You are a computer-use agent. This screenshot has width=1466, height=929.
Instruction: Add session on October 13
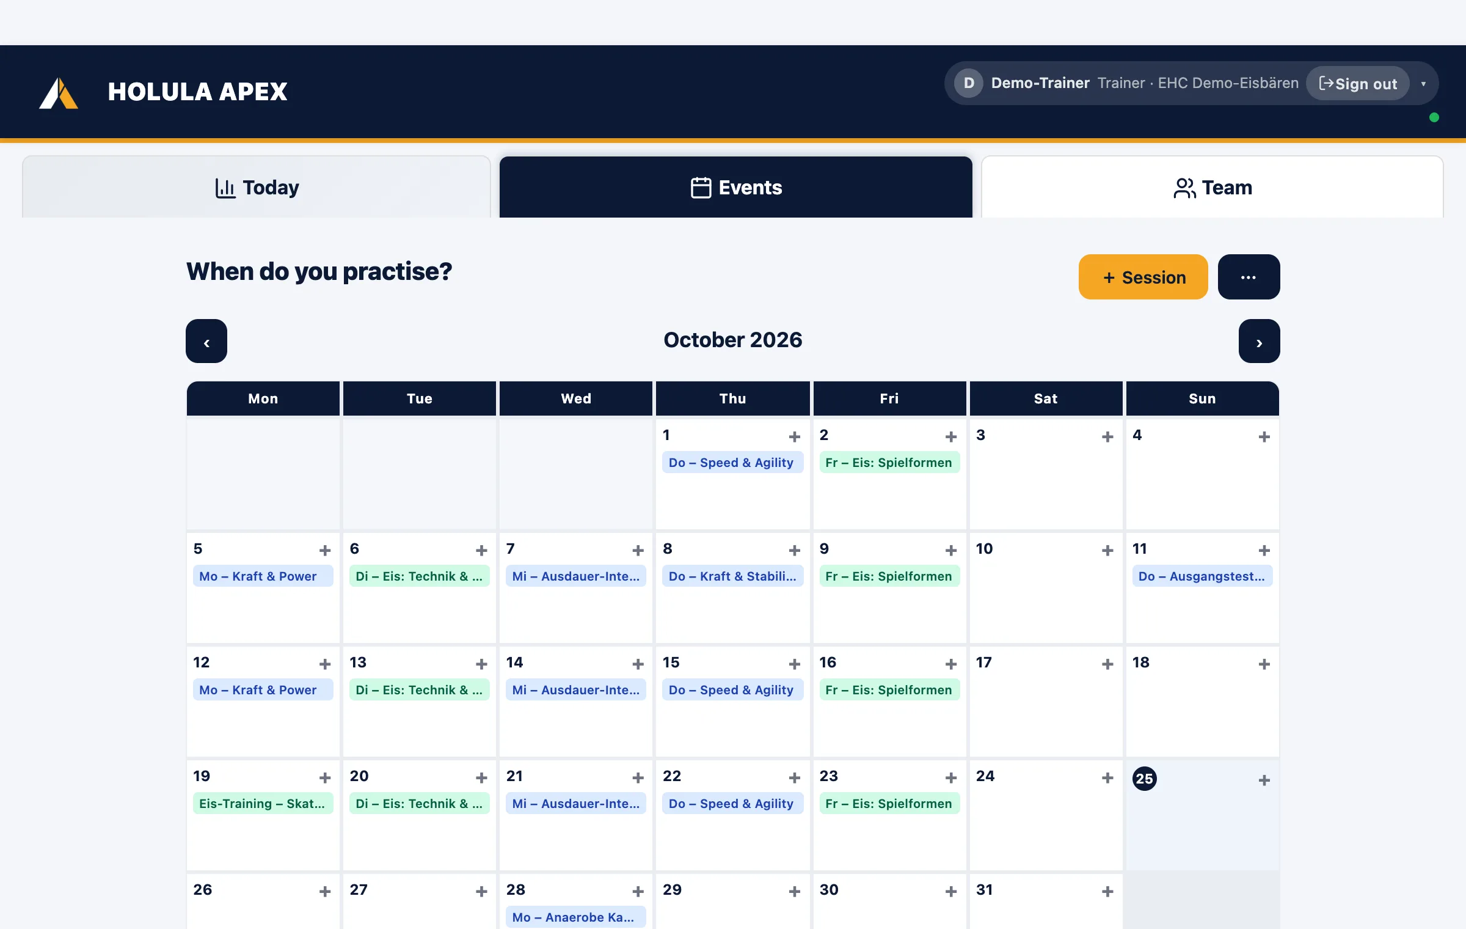click(x=481, y=664)
